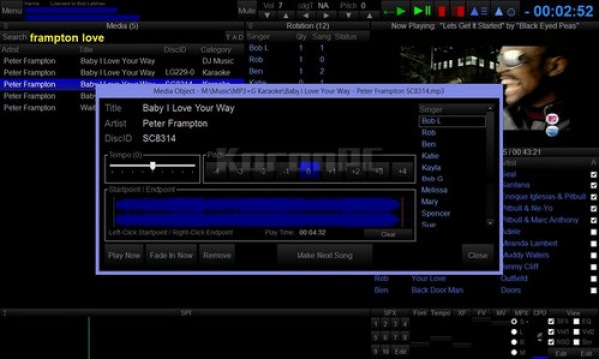This screenshot has height=359, width=599.
Task: Click the volume down arrow under Vol
Action: [267, 16]
